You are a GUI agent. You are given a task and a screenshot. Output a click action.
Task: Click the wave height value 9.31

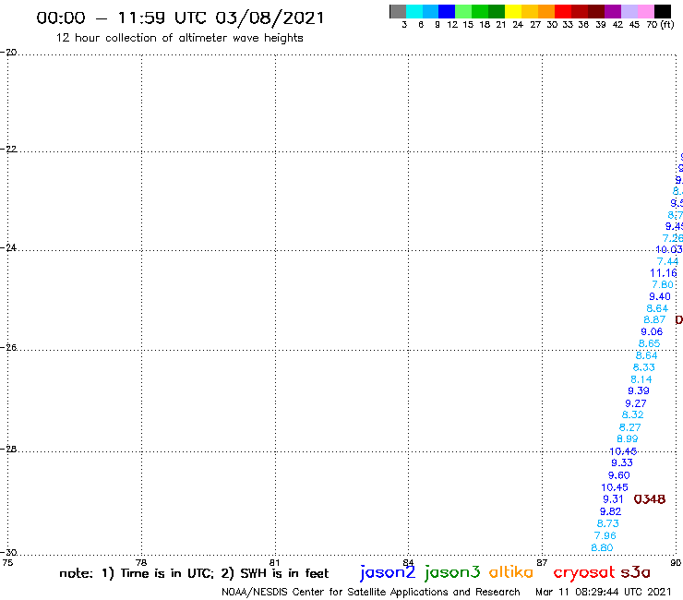[613, 499]
